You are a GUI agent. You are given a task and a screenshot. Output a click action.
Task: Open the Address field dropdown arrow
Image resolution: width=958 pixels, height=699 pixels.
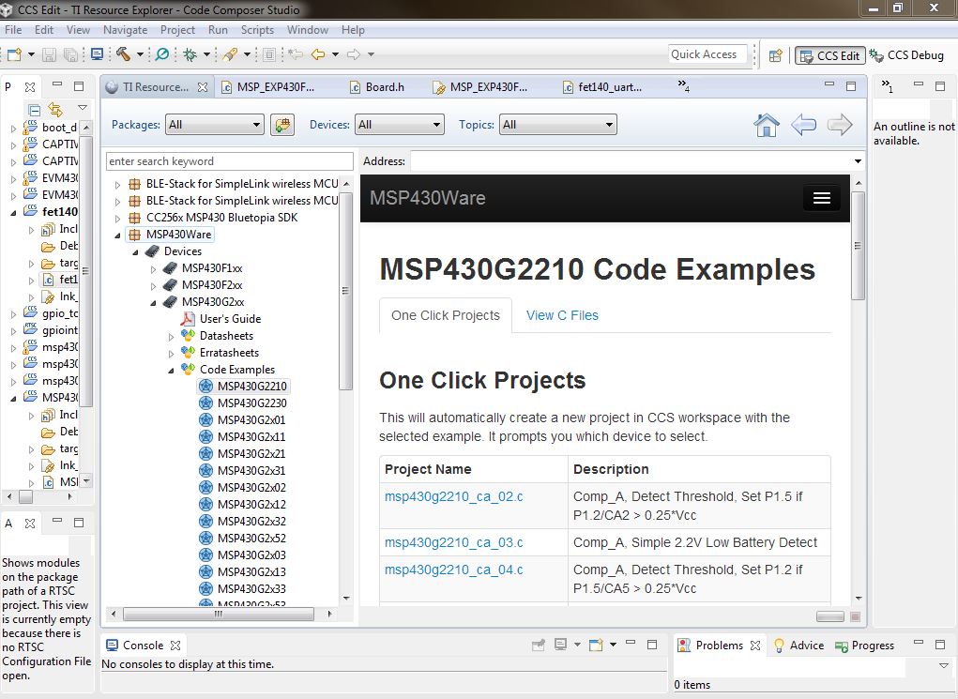(x=858, y=161)
